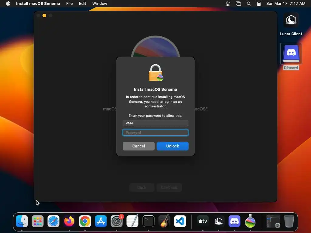Open Discord from the Dock
Image resolution: width=311 pixels, height=233 pixels.
234,221
